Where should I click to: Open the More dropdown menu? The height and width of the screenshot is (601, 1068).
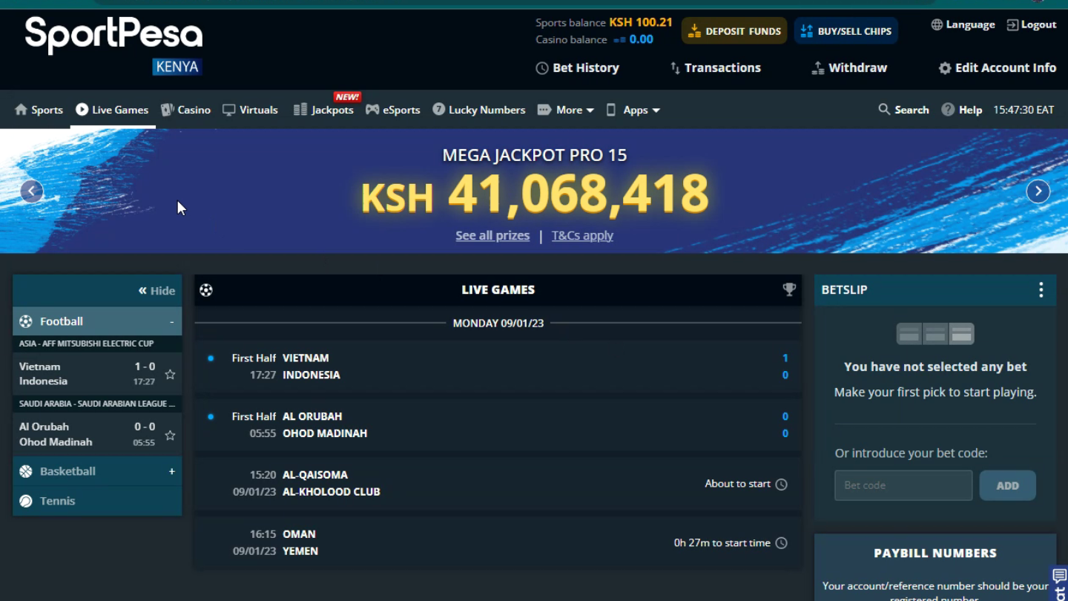click(566, 110)
